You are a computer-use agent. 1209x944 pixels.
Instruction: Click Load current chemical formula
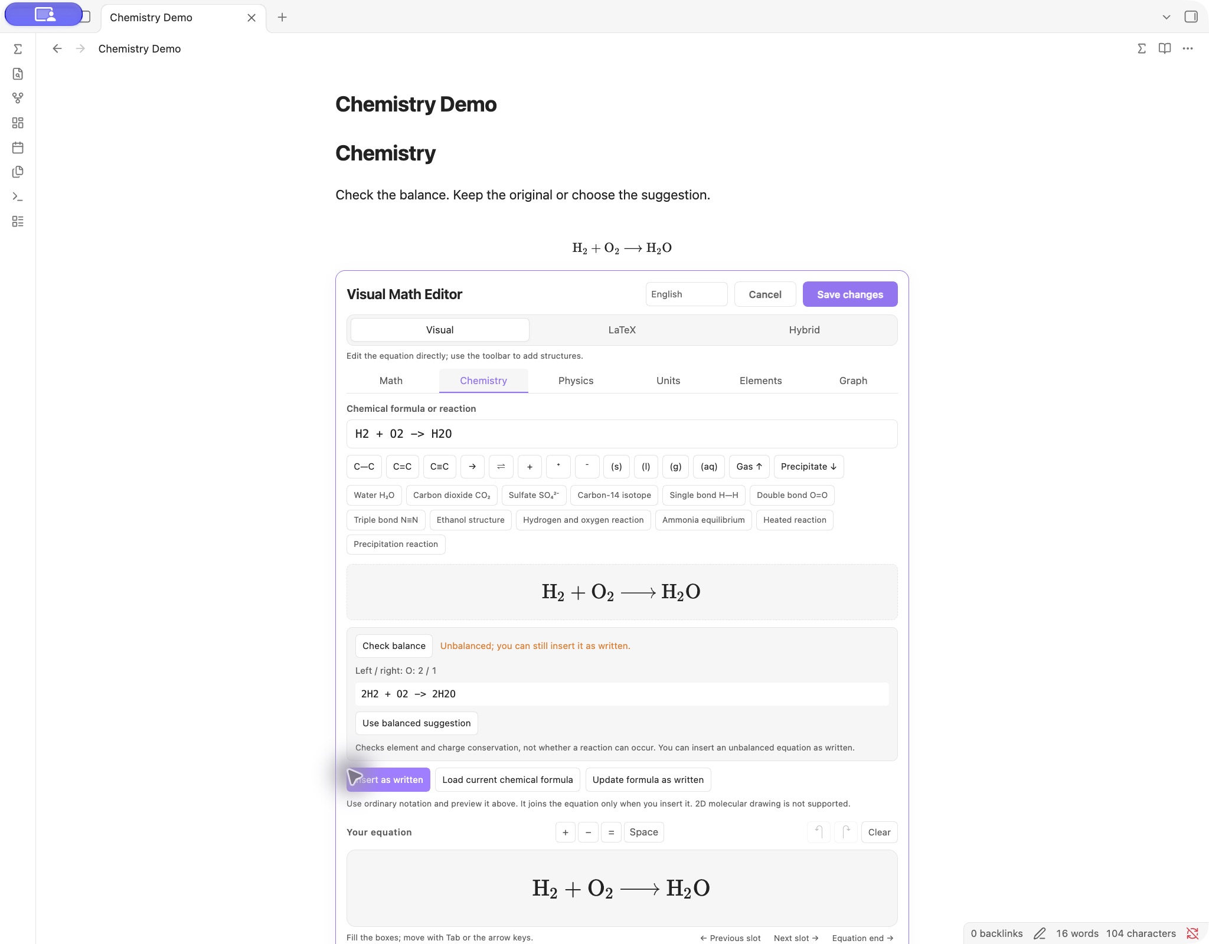pyautogui.click(x=507, y=780)
